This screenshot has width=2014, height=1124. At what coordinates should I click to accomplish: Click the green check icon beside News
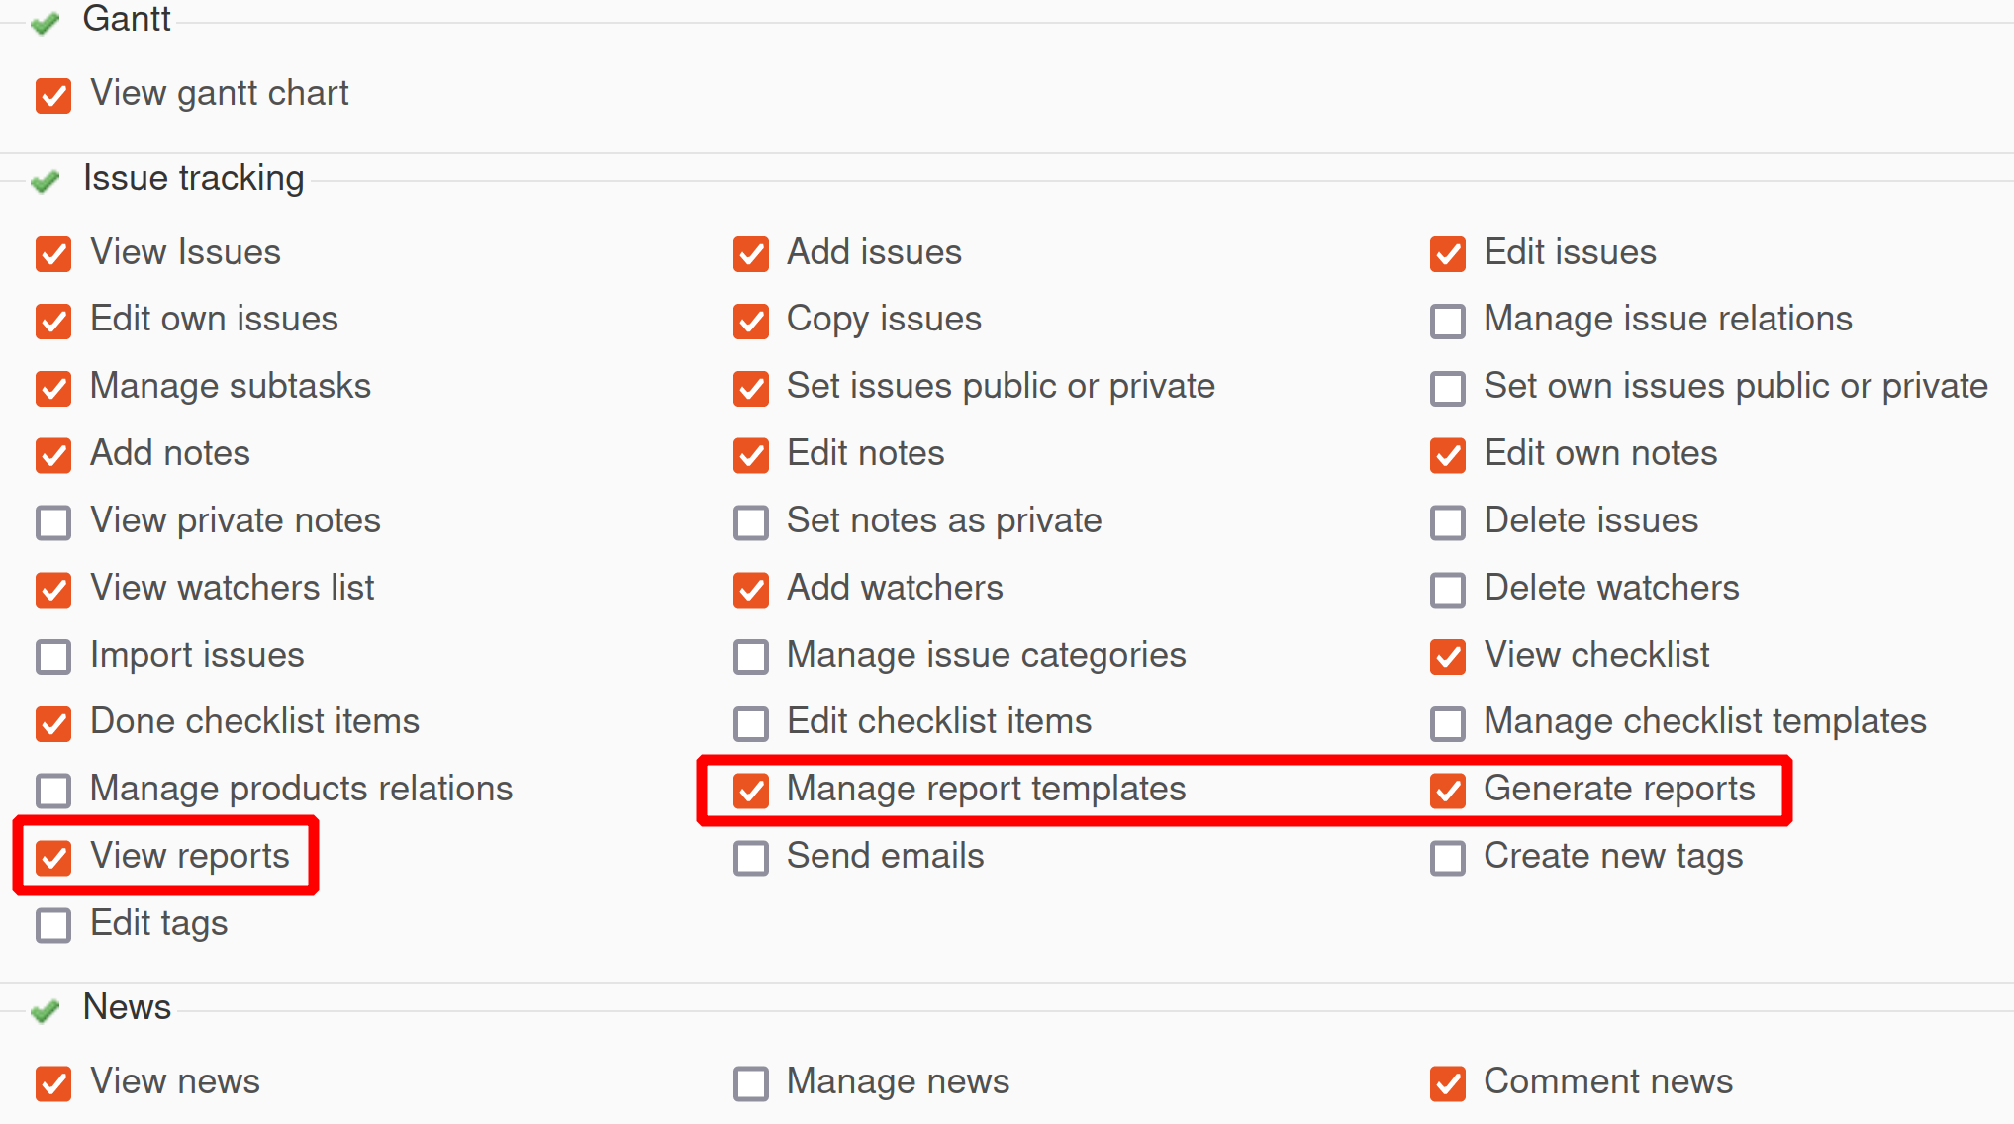tap(45, 1010)
